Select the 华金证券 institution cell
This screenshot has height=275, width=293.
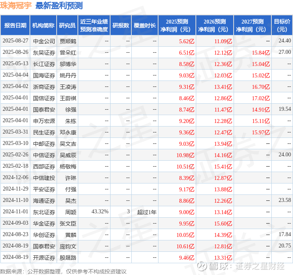click(44, 224)
